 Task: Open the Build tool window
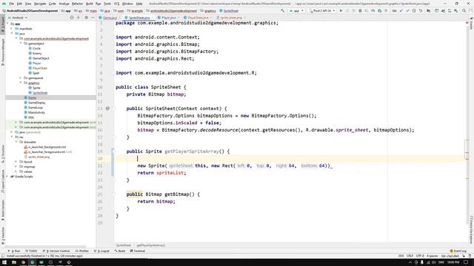pyautogui.click(x=120, y=251)
